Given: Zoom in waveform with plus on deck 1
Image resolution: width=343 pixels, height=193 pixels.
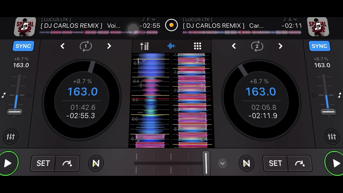Looking at the screenshot, I should 141,85.
